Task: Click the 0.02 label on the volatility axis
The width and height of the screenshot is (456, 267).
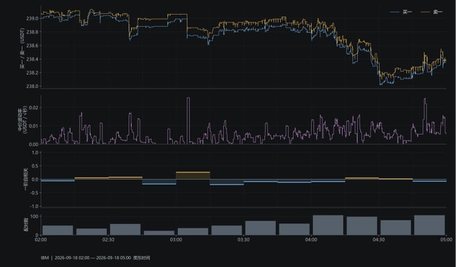Action: point(34,107)
